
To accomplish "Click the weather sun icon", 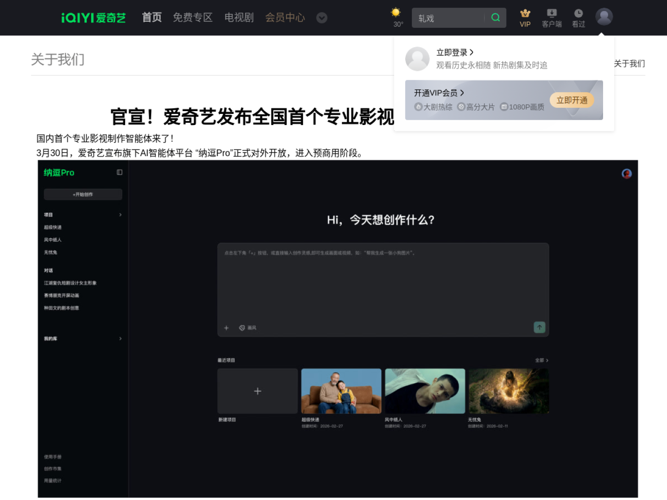I will (396, 12).
